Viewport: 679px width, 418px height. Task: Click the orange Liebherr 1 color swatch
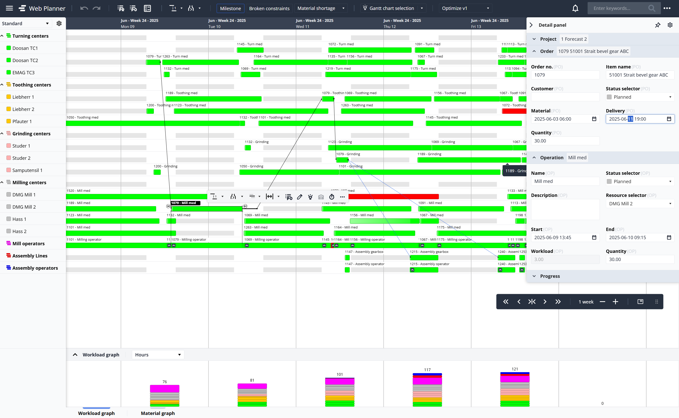point(9,97)
